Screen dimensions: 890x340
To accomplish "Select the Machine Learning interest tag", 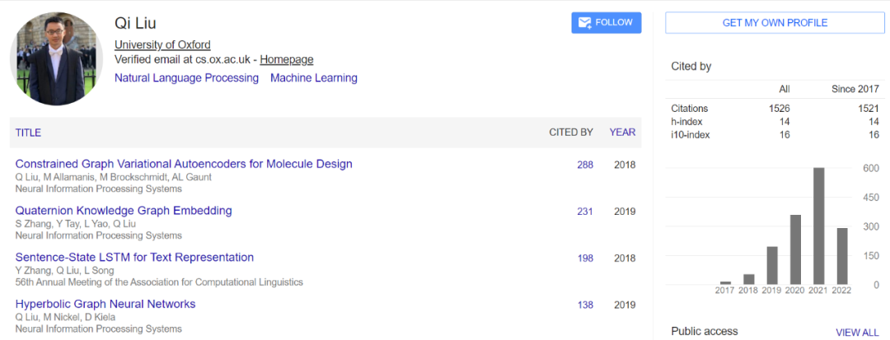I will click(x=314, y=78).
